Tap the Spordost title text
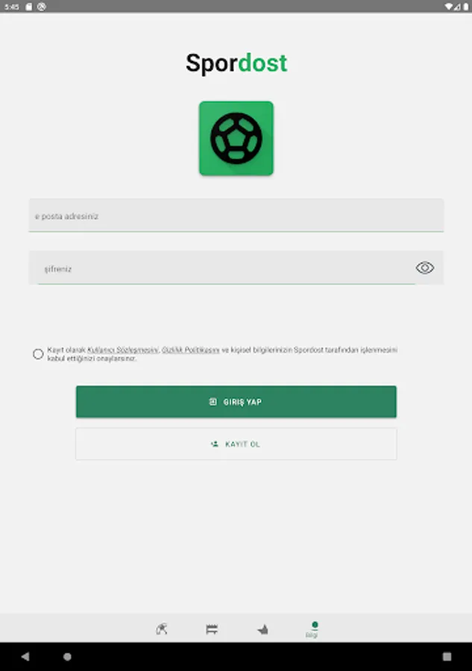The image size is (472, 671). click(x=236, y=63)
